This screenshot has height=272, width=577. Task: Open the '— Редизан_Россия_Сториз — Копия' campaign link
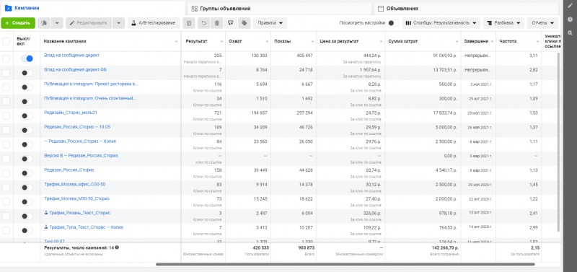[x=80, y=141]
